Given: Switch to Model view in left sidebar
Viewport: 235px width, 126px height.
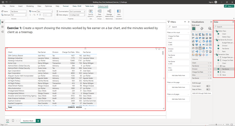Looking at the screenshot, I should tap(2, 32).
